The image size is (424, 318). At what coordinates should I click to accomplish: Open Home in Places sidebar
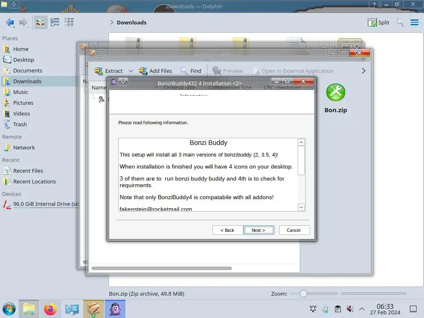tap(21, 49)
